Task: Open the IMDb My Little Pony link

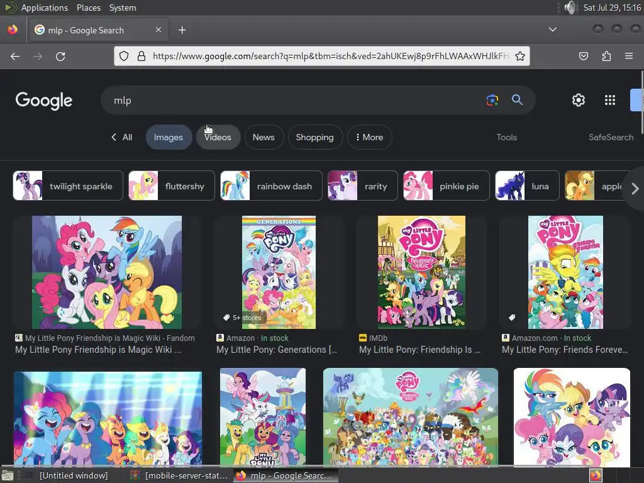Action: pos(419,350)
